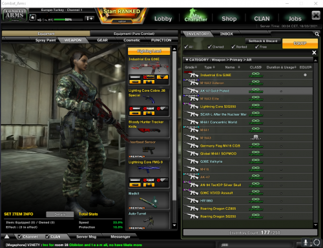This screenshot has width=323, height=248.
Task: Sort by Duration & Usage column
Action: tap(281, 67)
